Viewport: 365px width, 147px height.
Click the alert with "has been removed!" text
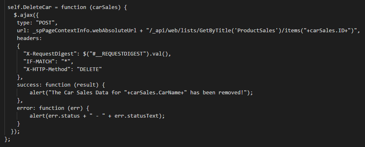tap(141, 92)
